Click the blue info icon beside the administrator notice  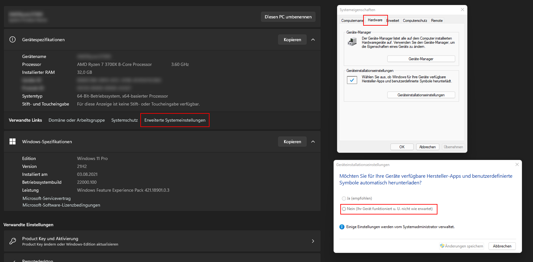(x=342, y=227)
